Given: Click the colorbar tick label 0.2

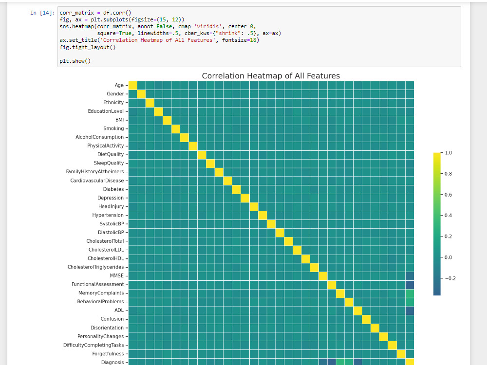Looking at the screenshot, I should tap(448, 237).
